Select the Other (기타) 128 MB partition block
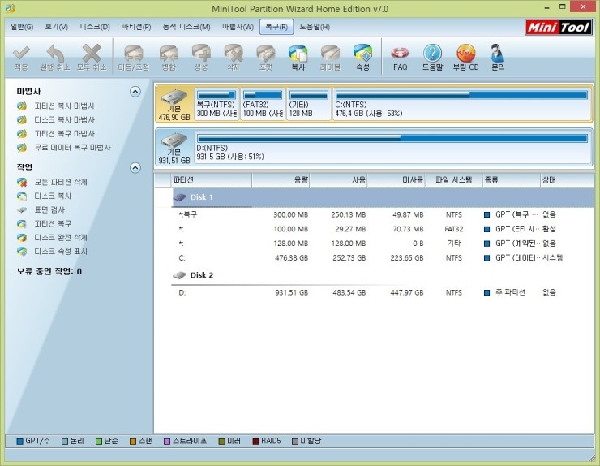Viewport: 600px width, 466px height. coord(308,104)
